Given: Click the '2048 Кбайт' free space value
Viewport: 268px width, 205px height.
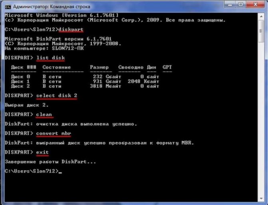Looking at the screenshot, I should [x=143, y=81].
